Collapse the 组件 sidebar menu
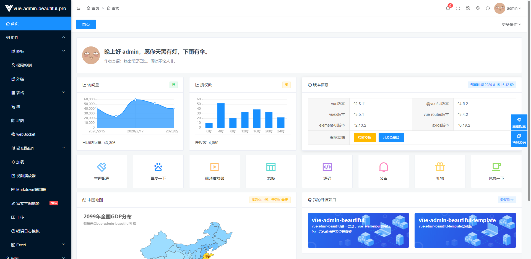 [35, 37]
